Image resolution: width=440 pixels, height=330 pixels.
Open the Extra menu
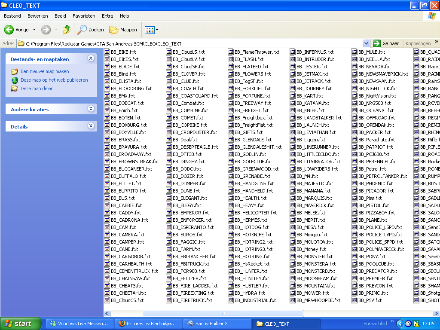coord(107,16)
